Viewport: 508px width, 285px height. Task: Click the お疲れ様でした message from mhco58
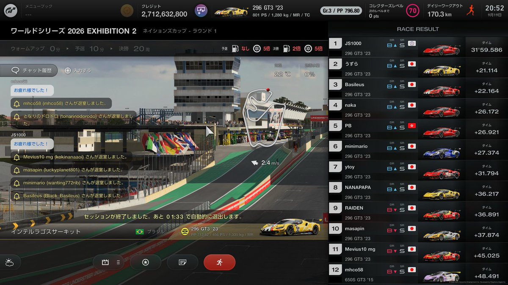coord(31,90)
